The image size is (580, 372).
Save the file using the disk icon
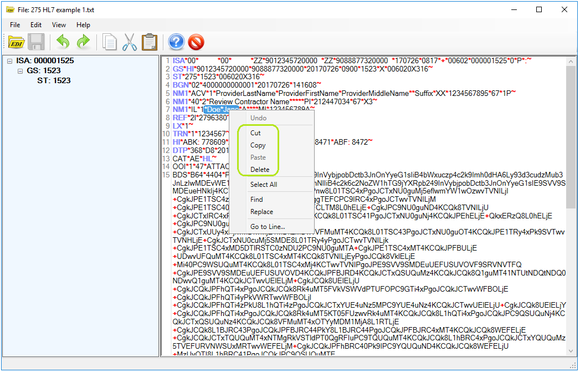35,42
